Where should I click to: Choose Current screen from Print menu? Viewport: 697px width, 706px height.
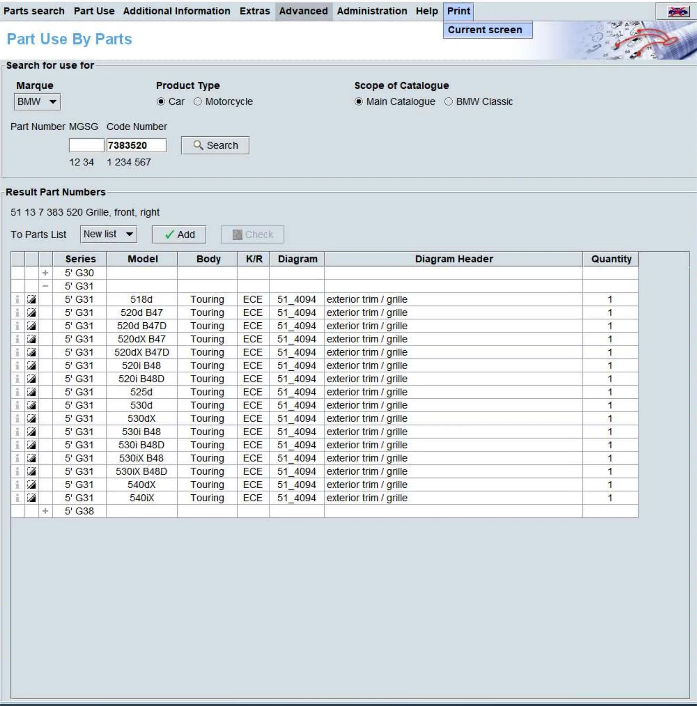click(x=488, y=30)
